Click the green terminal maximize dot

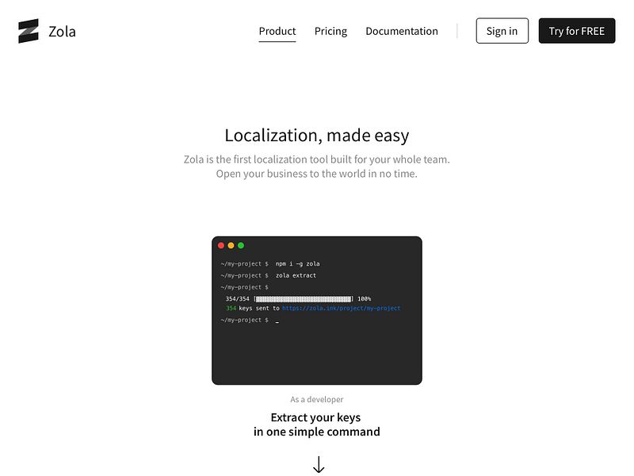point(241,245)
